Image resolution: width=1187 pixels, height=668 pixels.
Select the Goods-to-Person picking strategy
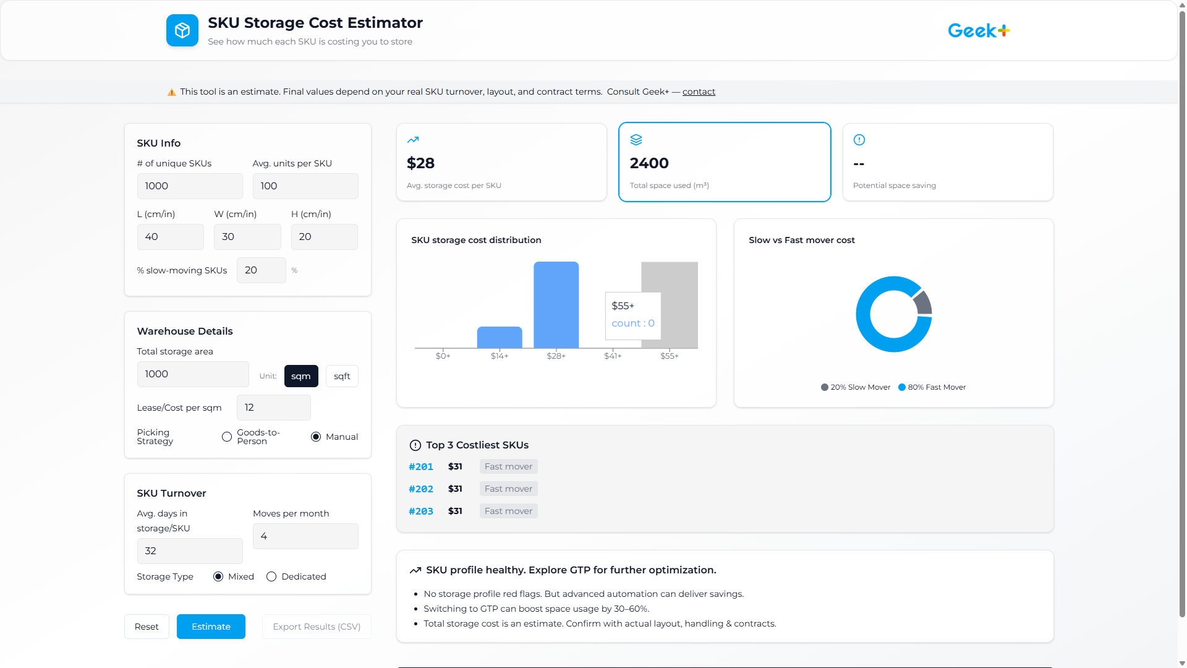[227, 437]
